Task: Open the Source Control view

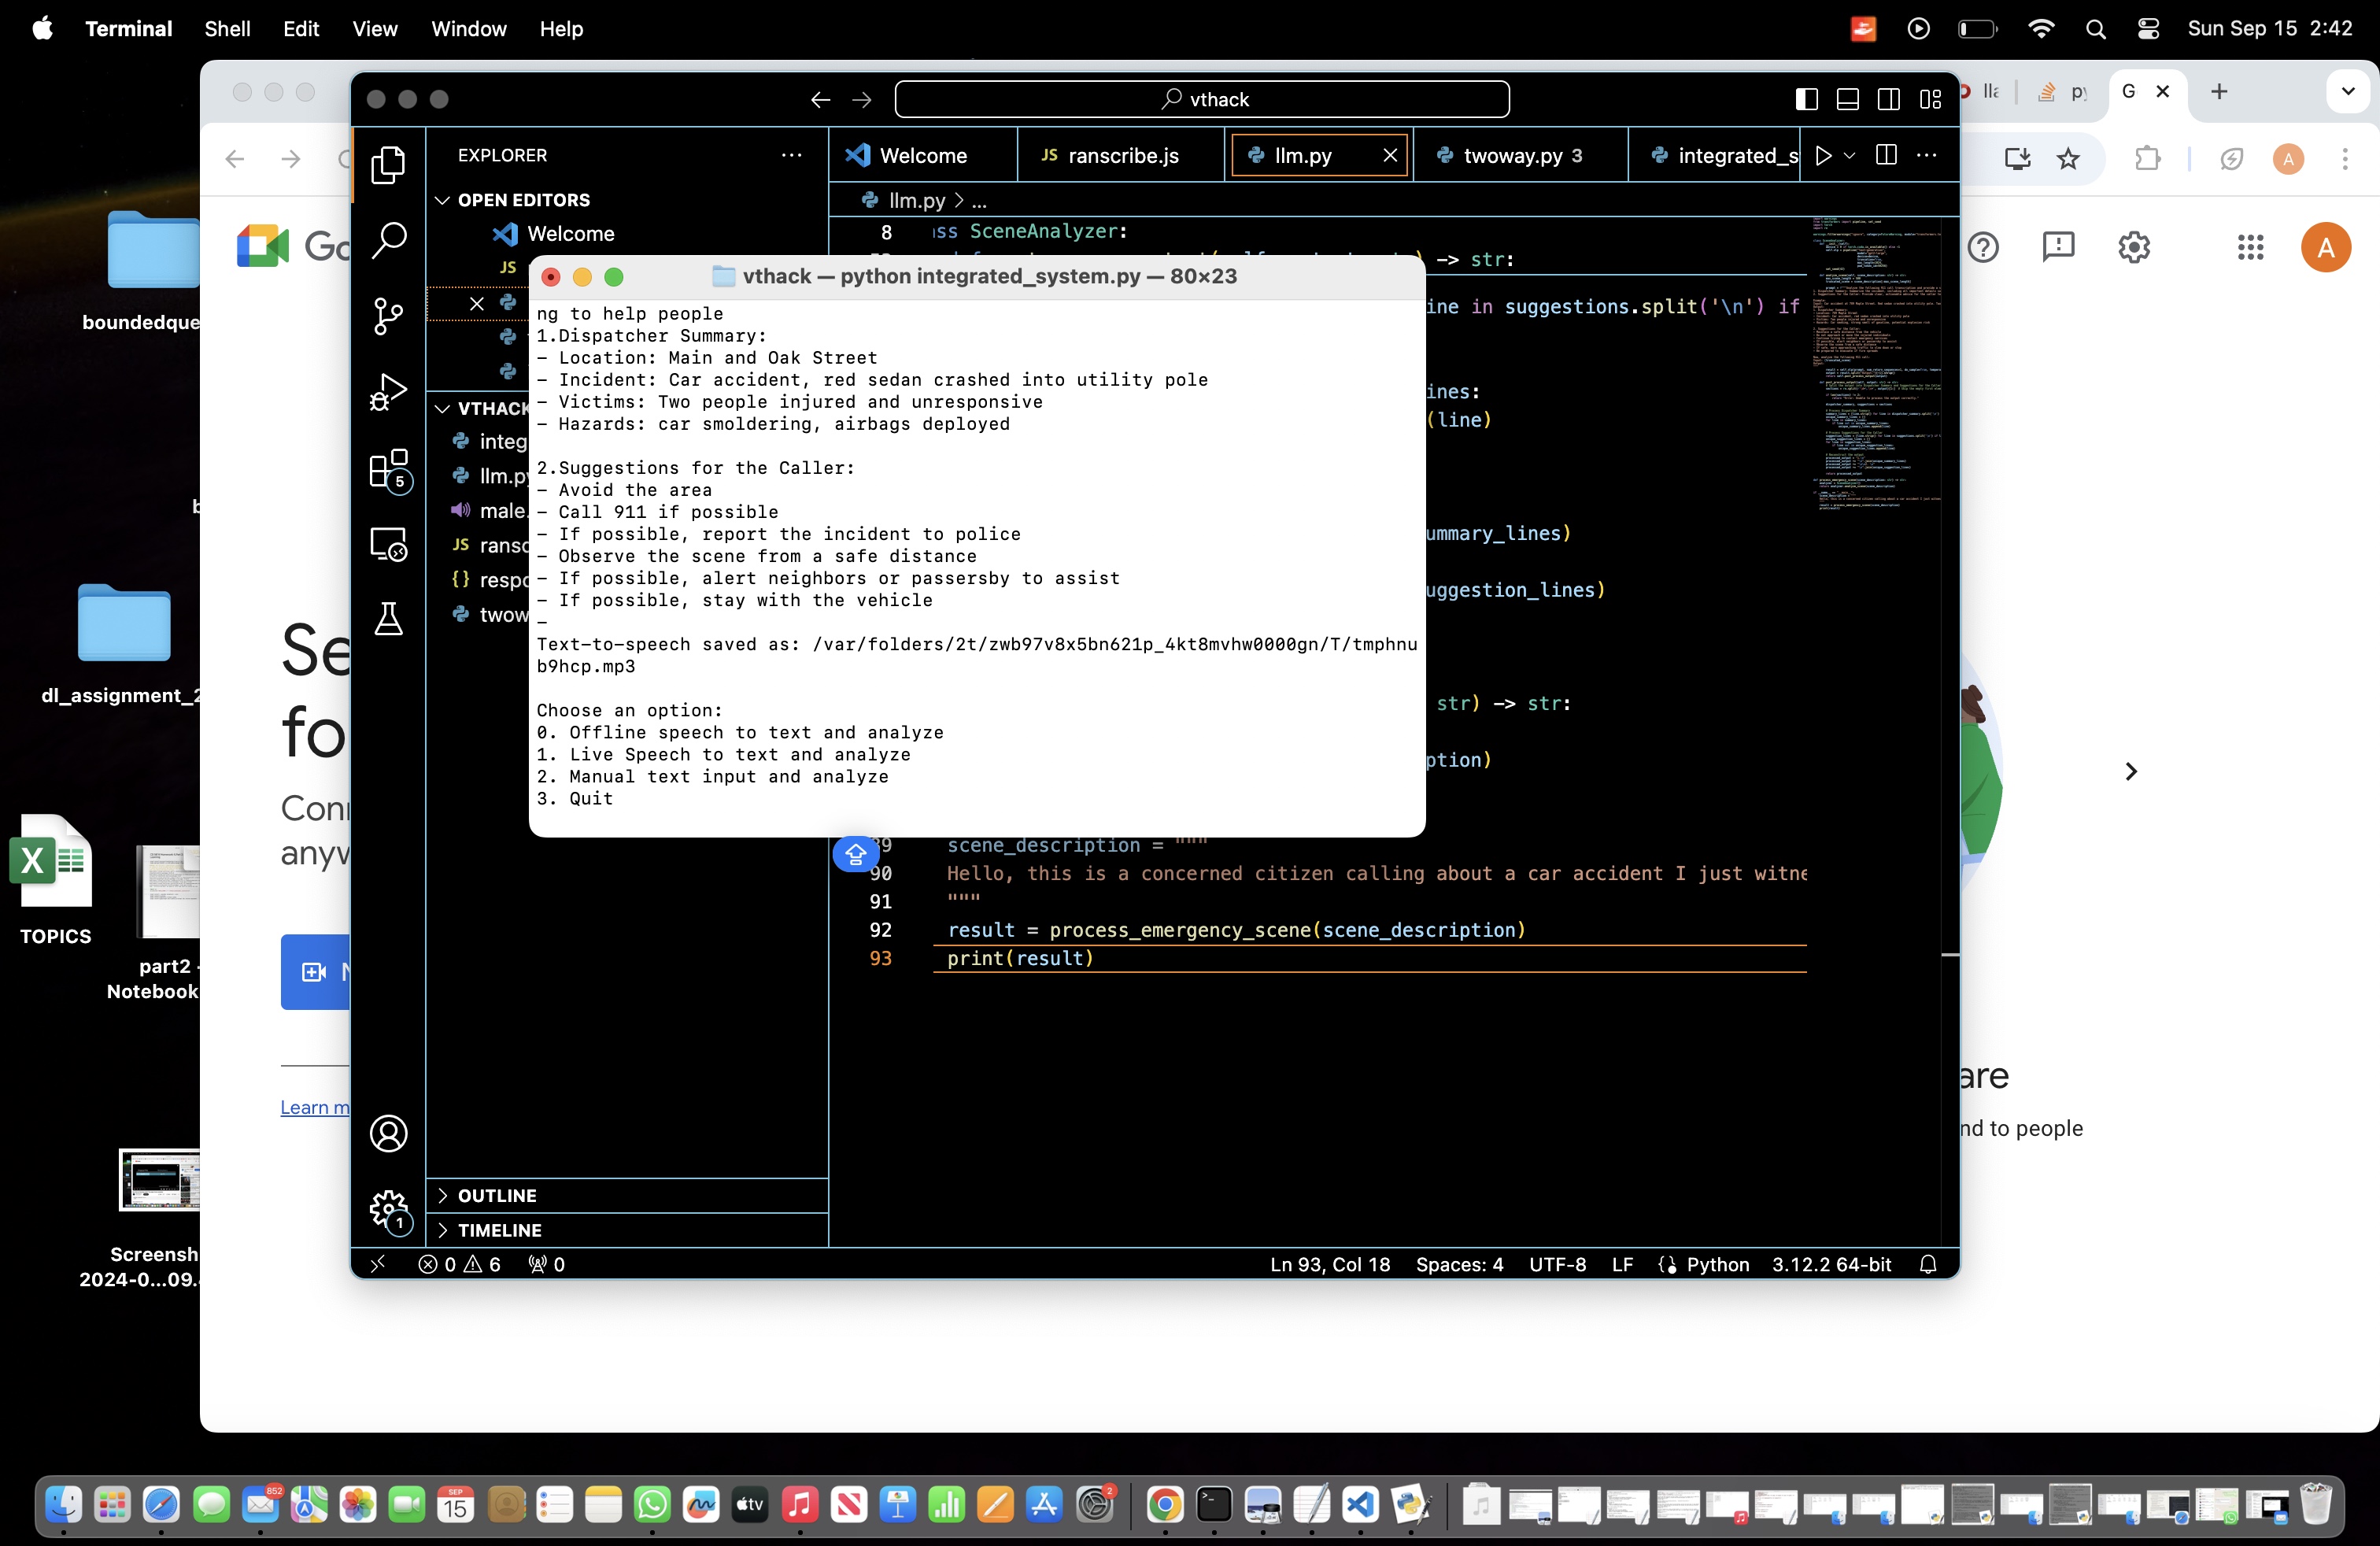Action: click(388, 316)
